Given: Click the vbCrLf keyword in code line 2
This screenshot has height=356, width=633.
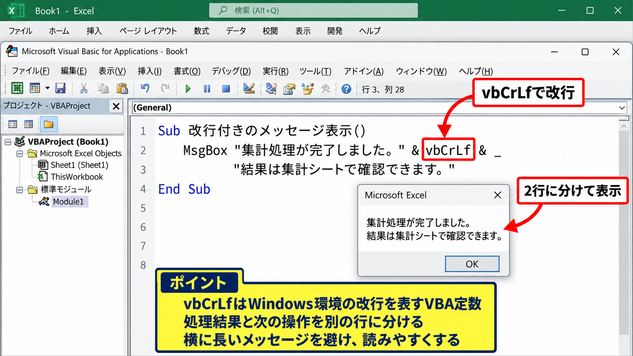Looking at the screenshot, I should coord(448,150).
